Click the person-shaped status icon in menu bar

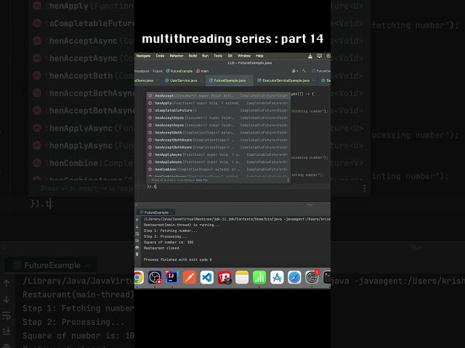[310, 56]
